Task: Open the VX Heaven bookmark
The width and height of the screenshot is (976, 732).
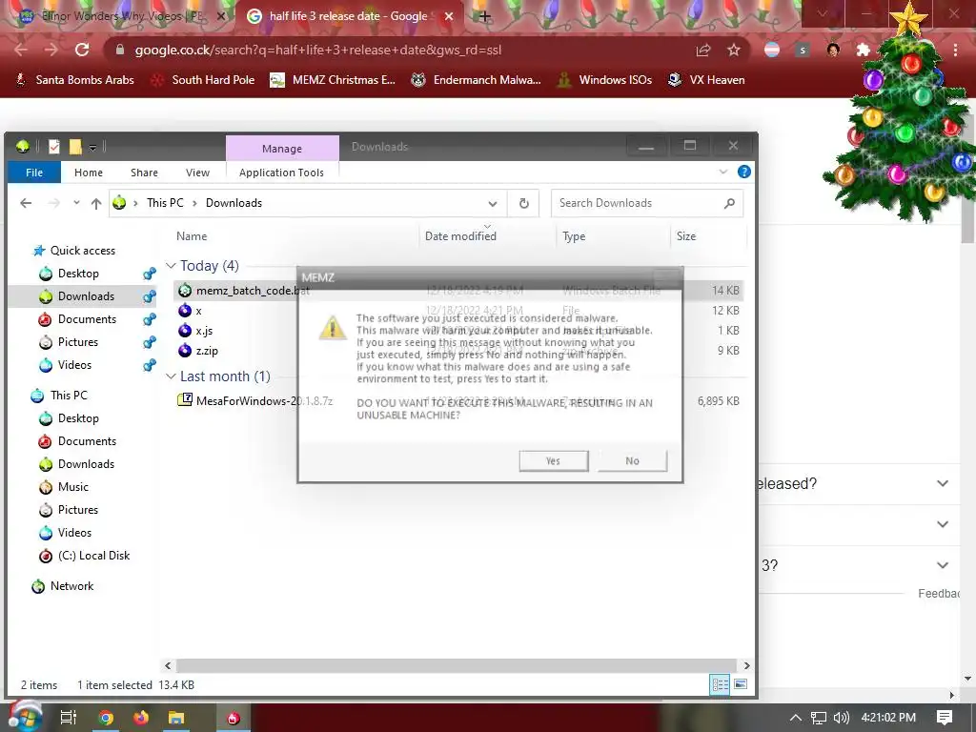Action: click(x=706, y=80)
